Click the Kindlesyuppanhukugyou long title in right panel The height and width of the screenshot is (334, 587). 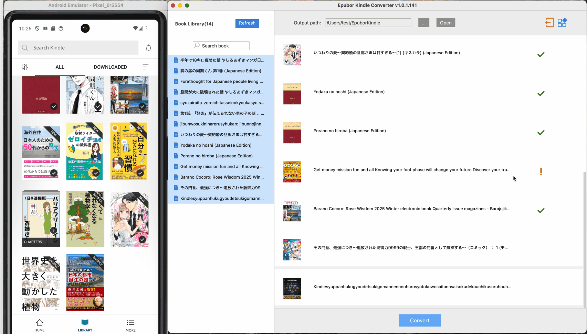[412, 287]
